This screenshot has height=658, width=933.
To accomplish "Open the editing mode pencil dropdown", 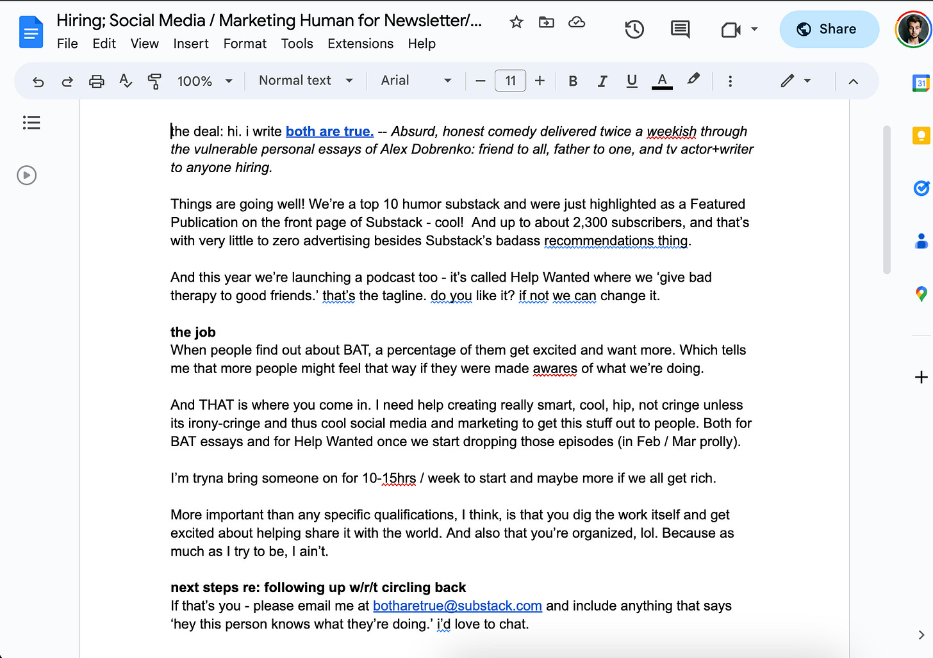I will [x=796, y=81].
